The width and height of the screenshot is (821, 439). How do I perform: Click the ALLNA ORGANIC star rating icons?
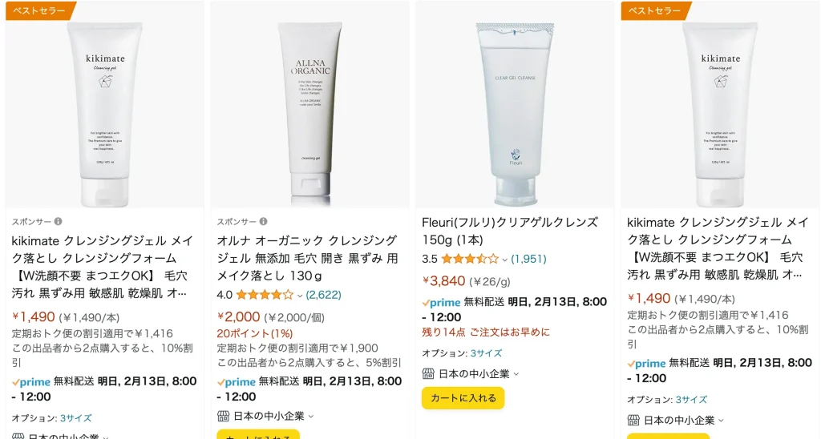265,295
